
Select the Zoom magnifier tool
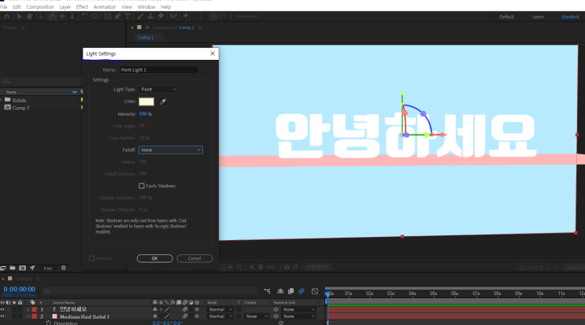coord(39,16)
